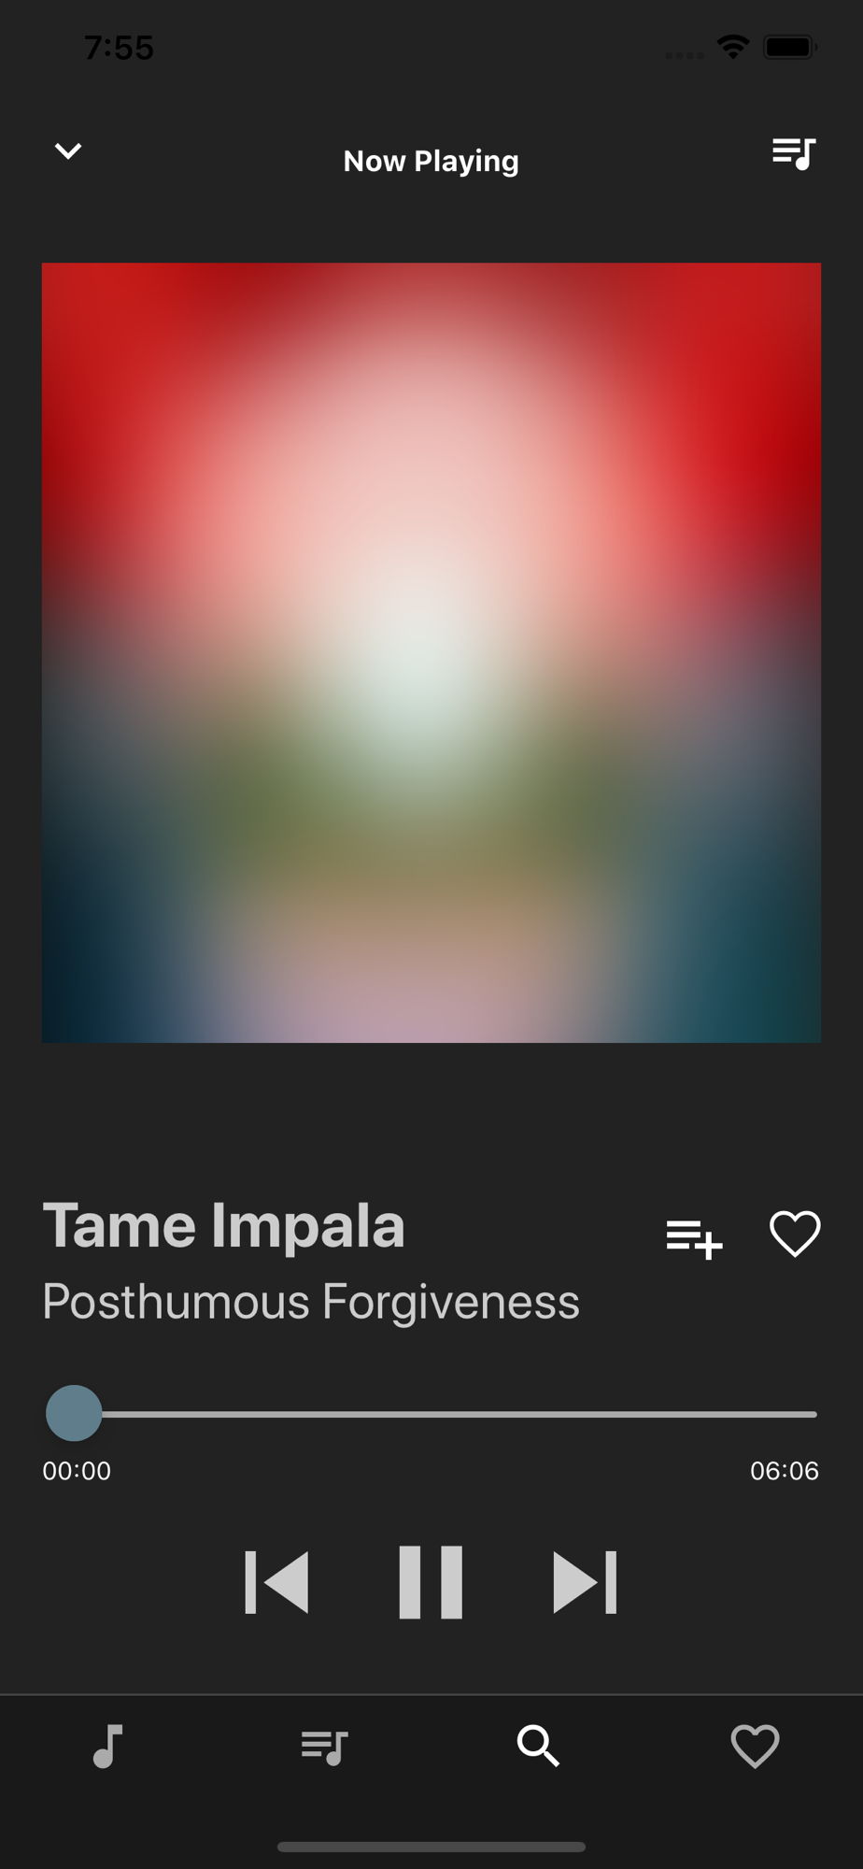This screenshot has height=1869, width=863.
Task: Collapse Now Playing with the down chevron
Action: [68, 151]
